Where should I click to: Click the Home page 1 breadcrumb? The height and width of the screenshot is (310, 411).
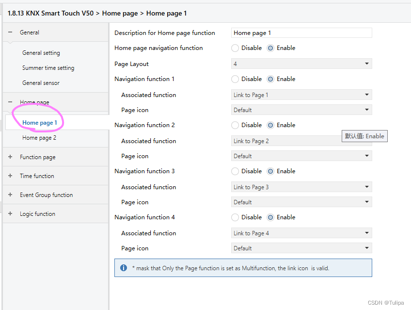[166, 14]
